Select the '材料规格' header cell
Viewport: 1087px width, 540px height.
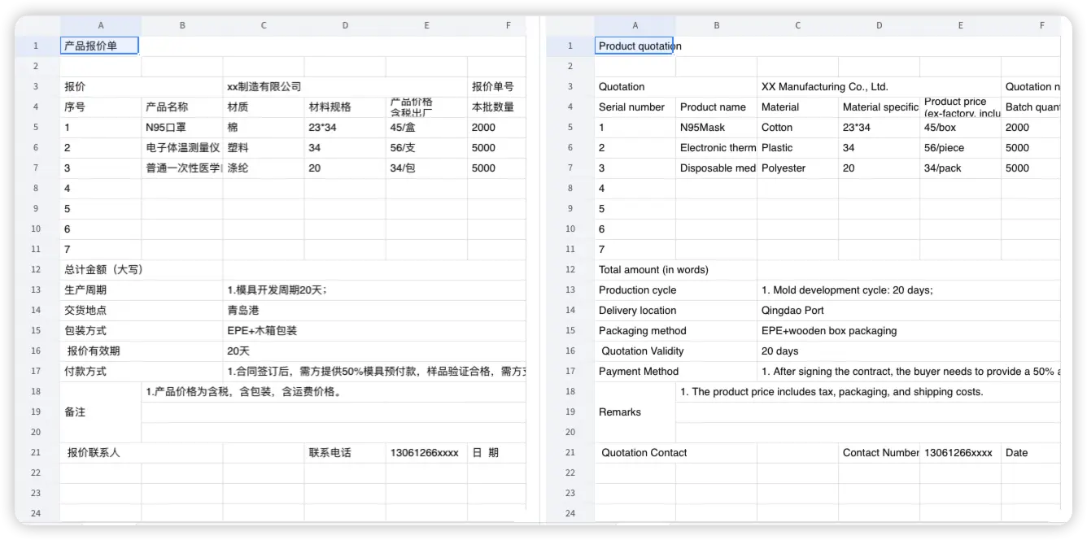pyautogui.click(x=345, y=107)
